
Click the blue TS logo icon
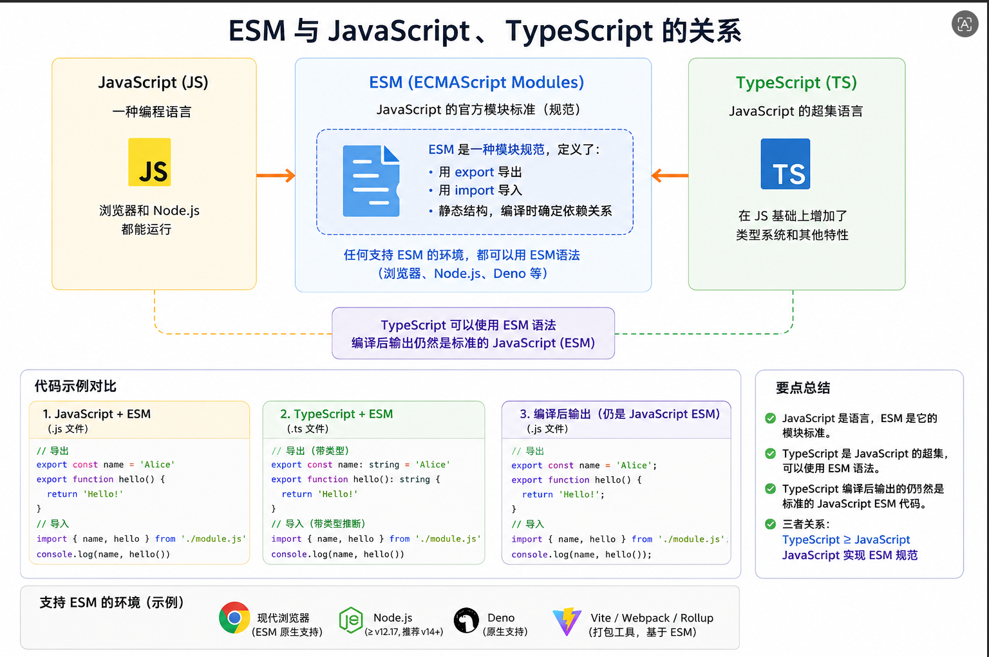click(x=786, y=164)
